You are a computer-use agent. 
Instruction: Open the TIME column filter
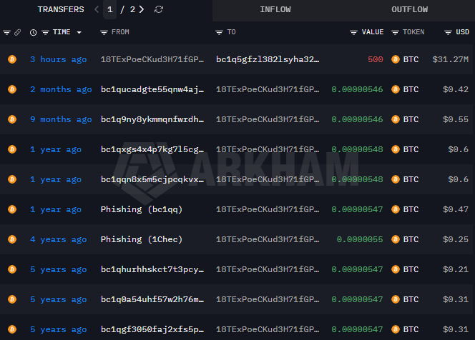(x=46, y=32)
